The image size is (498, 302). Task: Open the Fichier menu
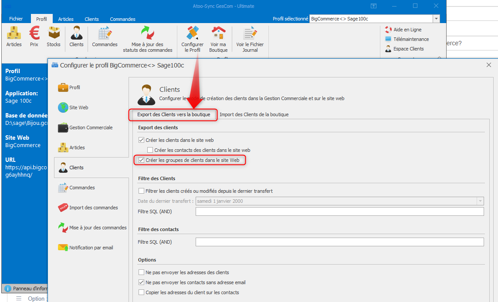(16, 19)
